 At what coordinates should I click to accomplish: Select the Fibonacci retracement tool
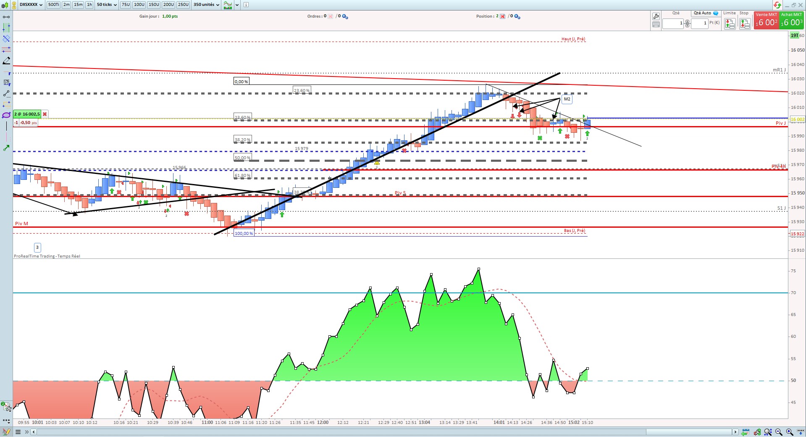point(6,82)
